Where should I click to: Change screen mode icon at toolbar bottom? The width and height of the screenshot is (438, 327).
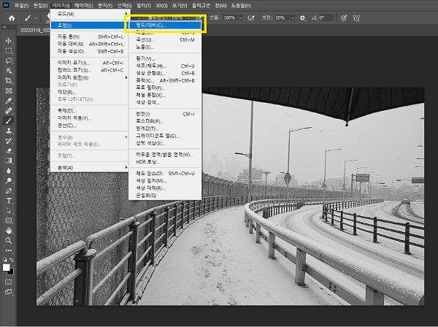click(x=8, y=292)
